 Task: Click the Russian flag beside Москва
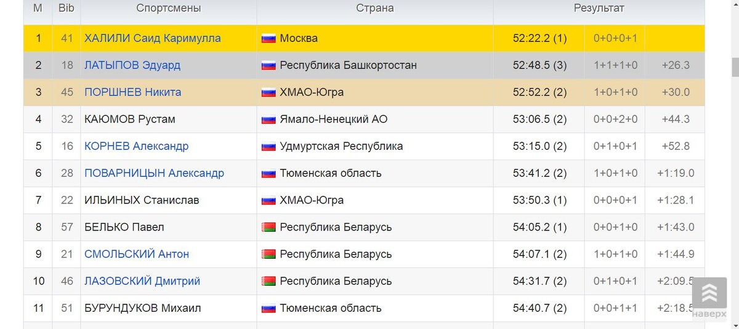(268, 38)
